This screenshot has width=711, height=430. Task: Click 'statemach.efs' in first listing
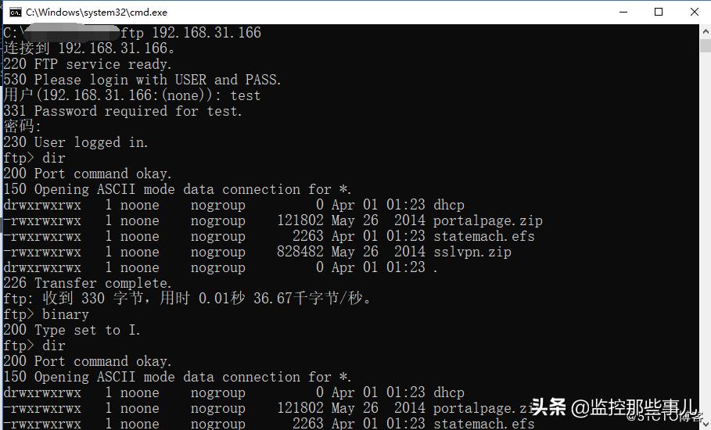(x=484, y=236)
